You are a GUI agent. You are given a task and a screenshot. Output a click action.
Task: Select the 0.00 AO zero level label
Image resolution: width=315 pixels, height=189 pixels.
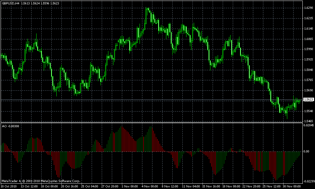click(306, 152)
